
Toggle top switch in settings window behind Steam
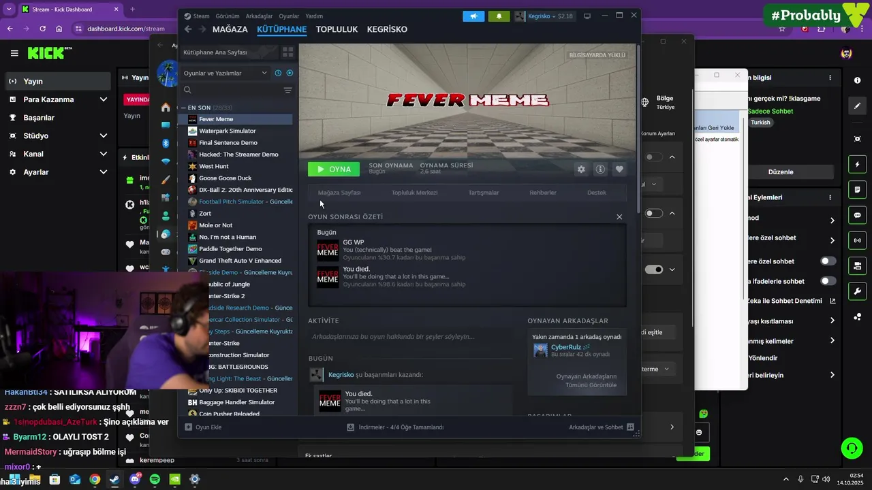[x=654, y=157]
